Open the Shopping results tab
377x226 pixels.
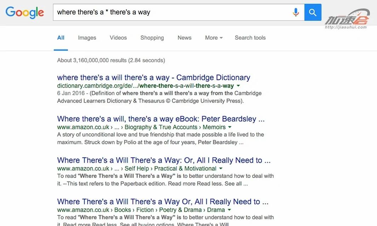pyautogui.click(x=152, y=38)
